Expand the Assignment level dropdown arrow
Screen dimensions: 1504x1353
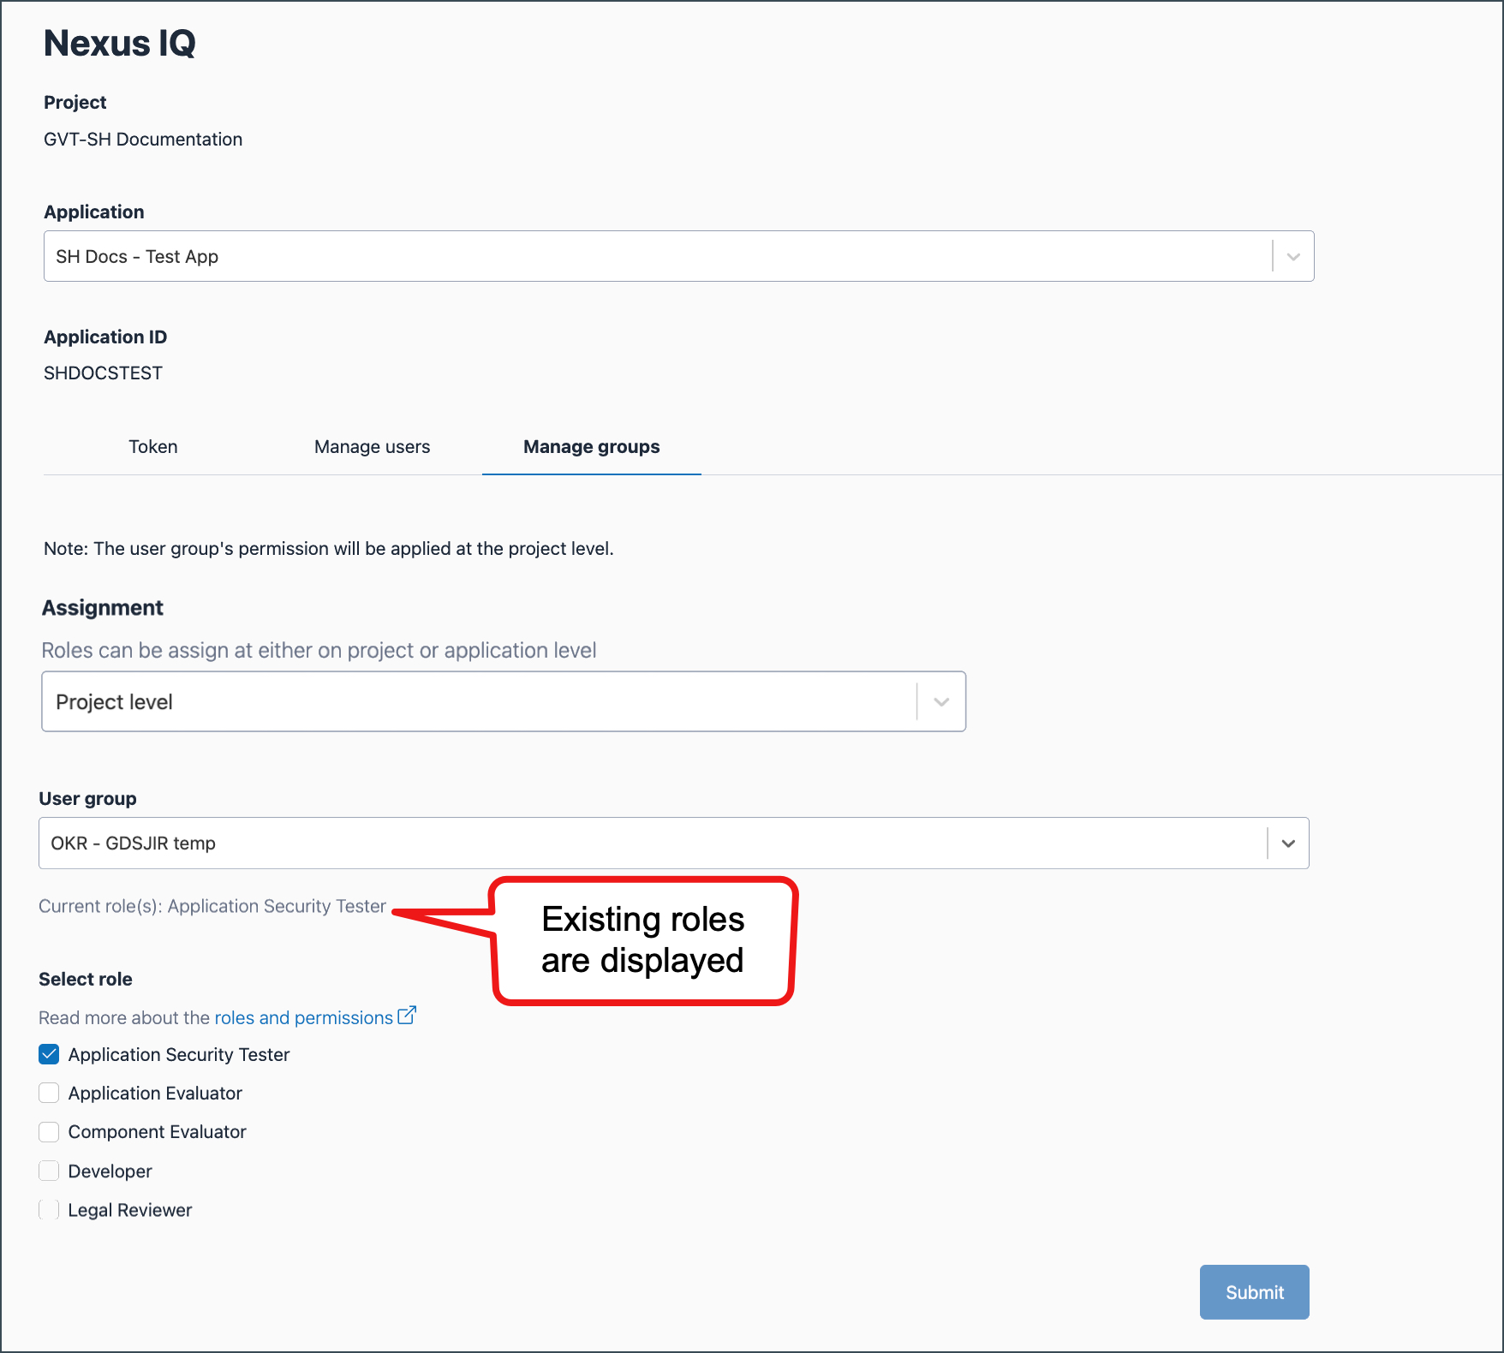[x=941, y=701]
